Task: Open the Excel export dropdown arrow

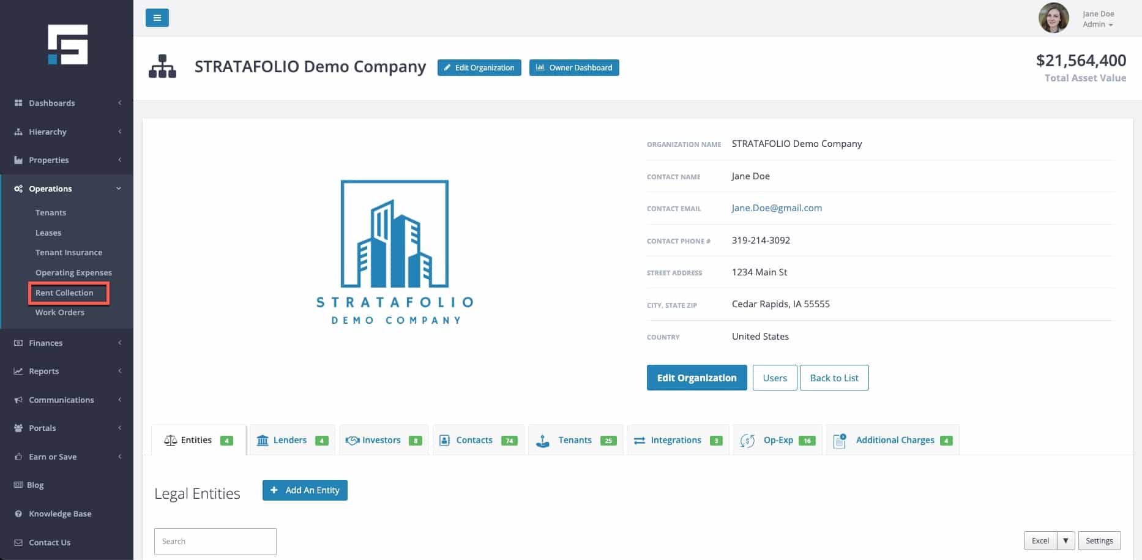Action: coord(1065,541)
